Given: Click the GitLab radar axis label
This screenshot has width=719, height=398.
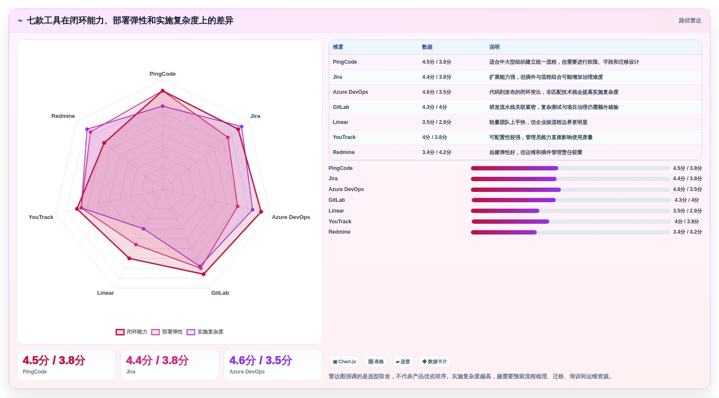Looking at the screenshot, I should tap(220, 293).
